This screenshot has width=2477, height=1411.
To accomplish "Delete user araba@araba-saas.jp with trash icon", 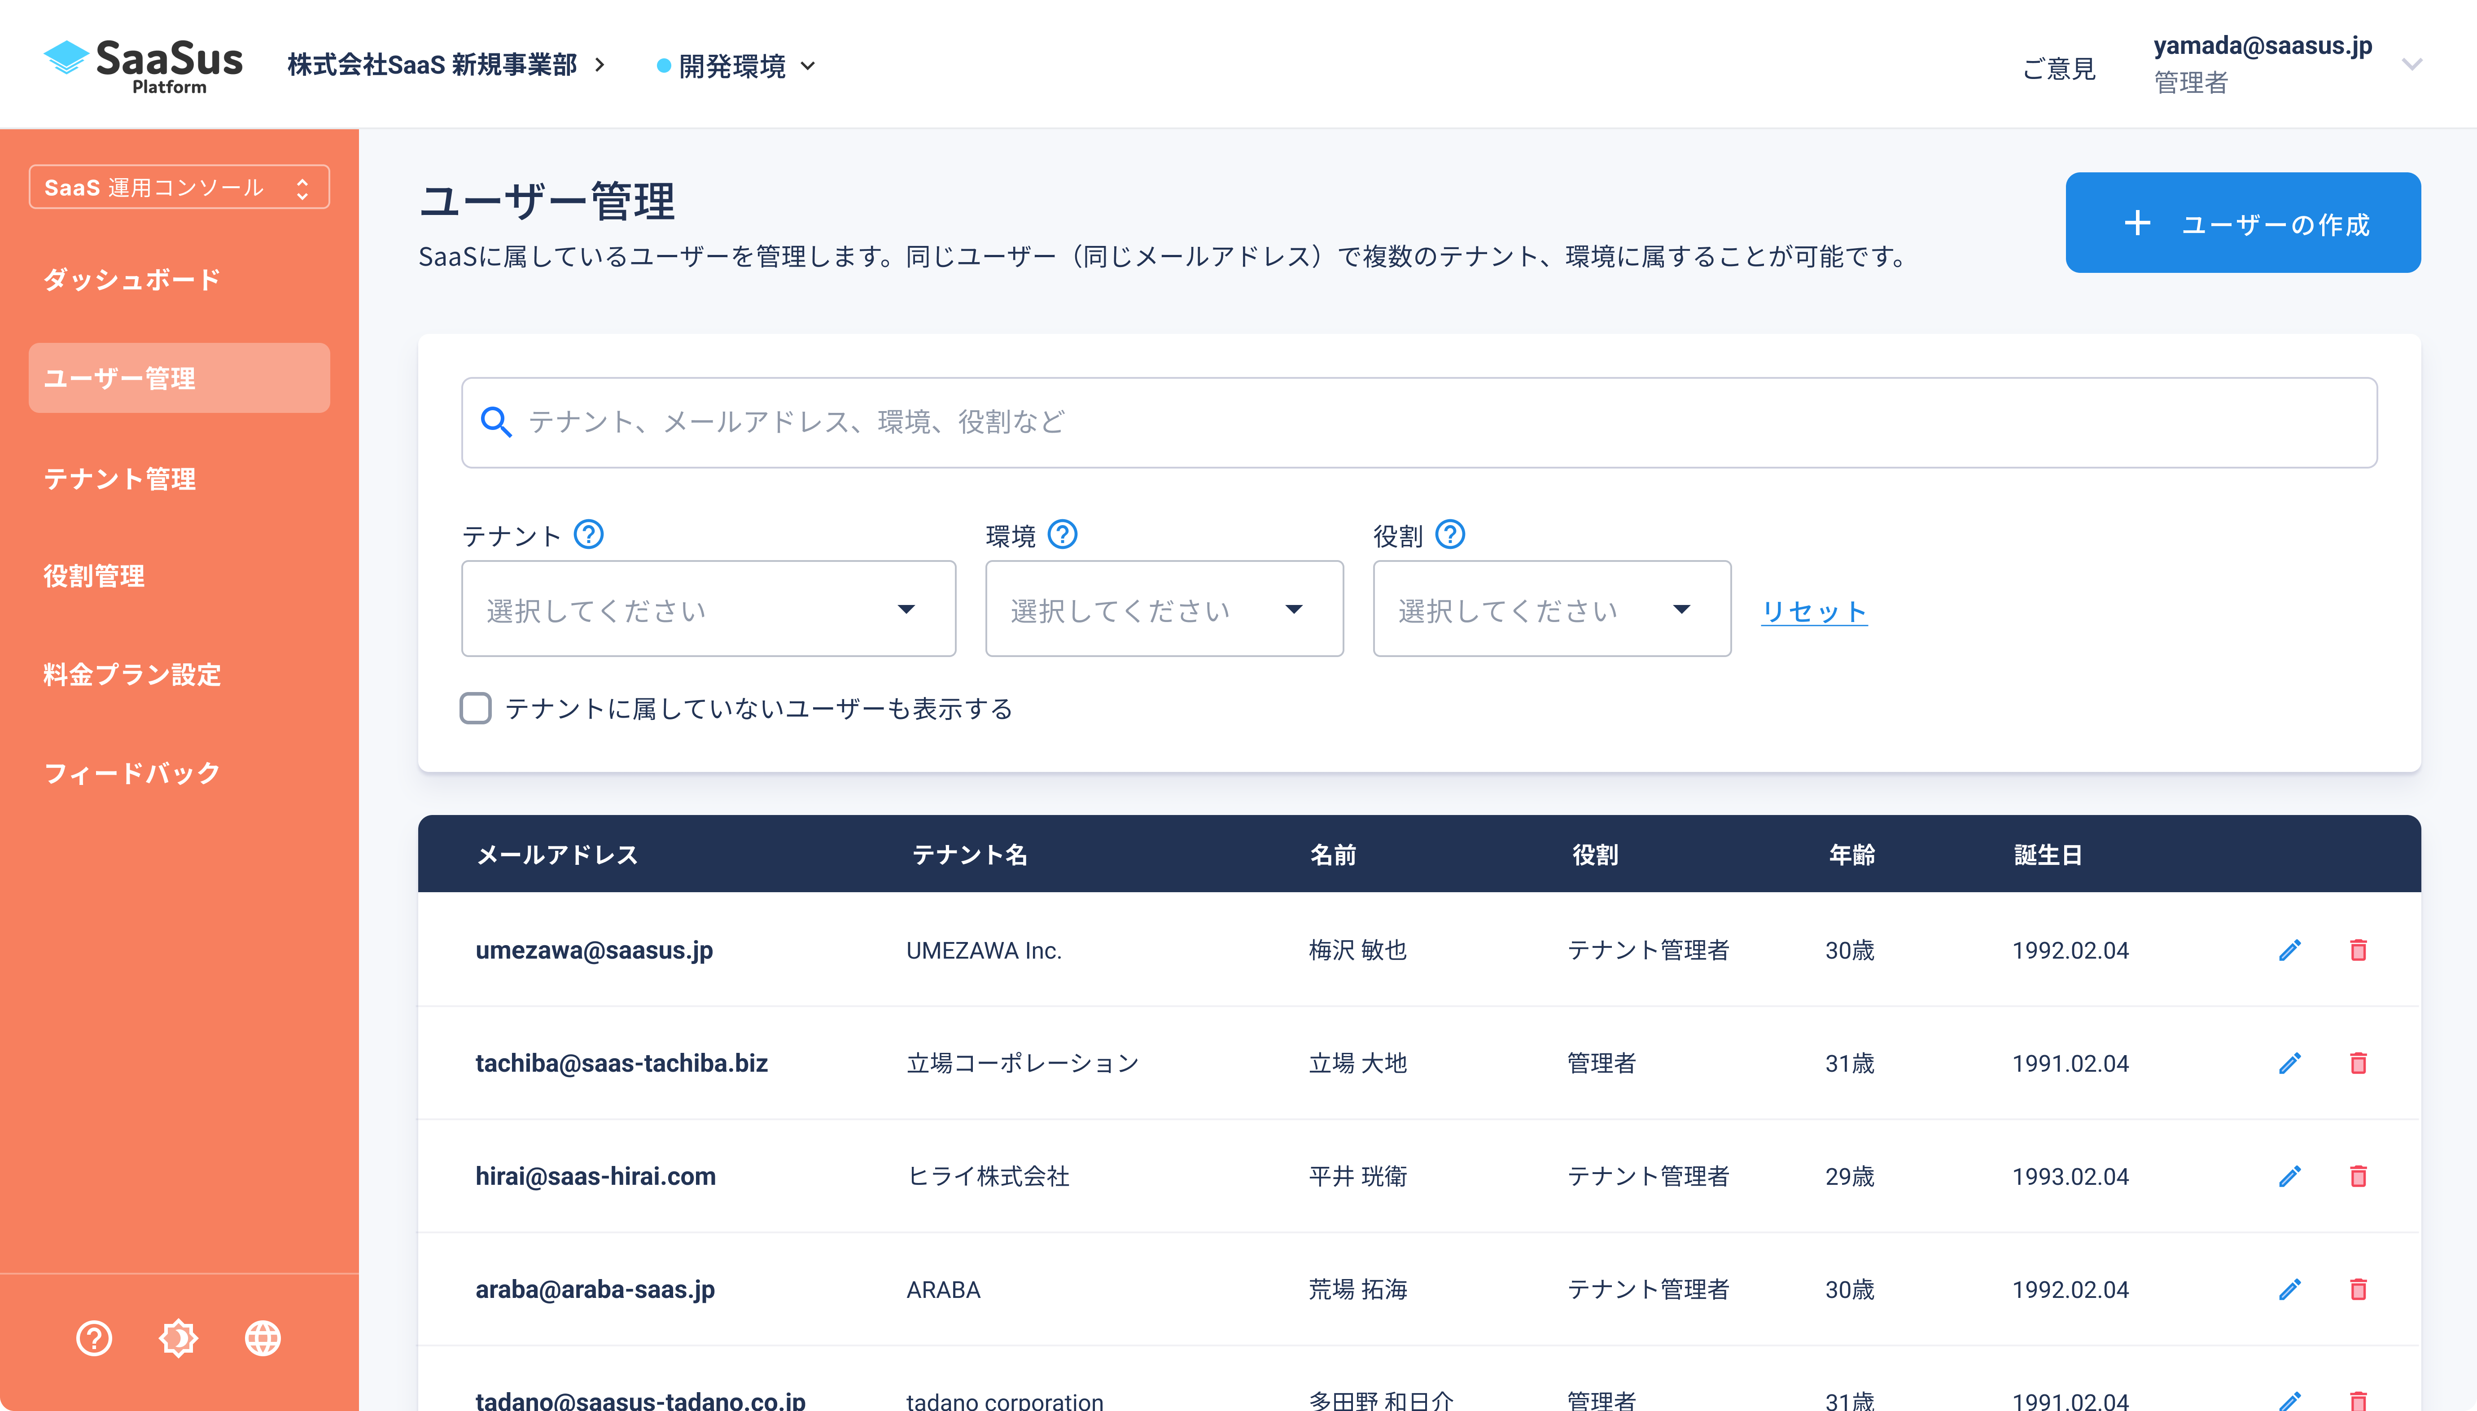I will [x=2359, y=1289].
